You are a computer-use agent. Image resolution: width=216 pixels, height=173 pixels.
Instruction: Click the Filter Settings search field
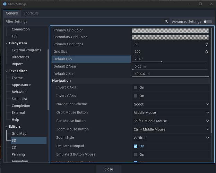click(83, 21)
